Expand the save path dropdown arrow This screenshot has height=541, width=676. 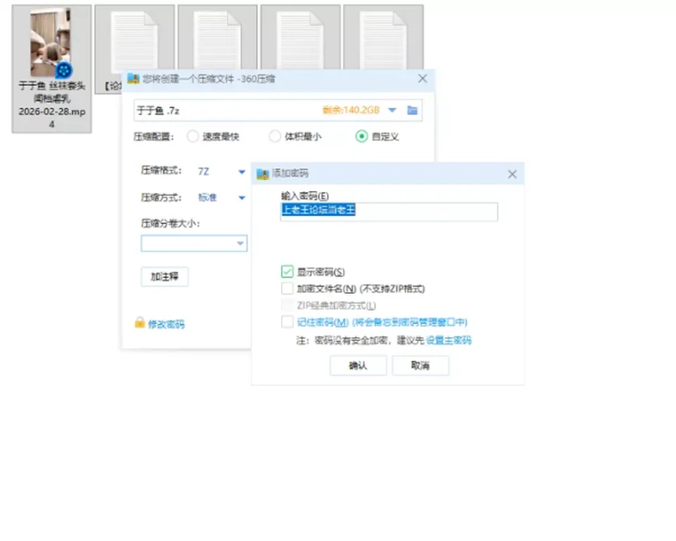click(392, 111)
